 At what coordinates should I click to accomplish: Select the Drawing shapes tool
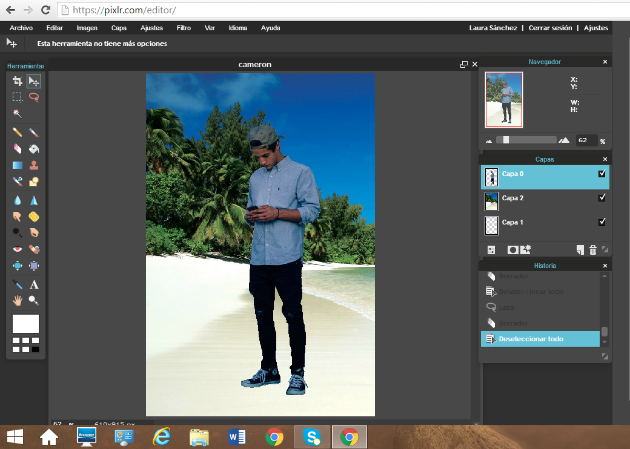pyautogui.click(x=34, y=182)
